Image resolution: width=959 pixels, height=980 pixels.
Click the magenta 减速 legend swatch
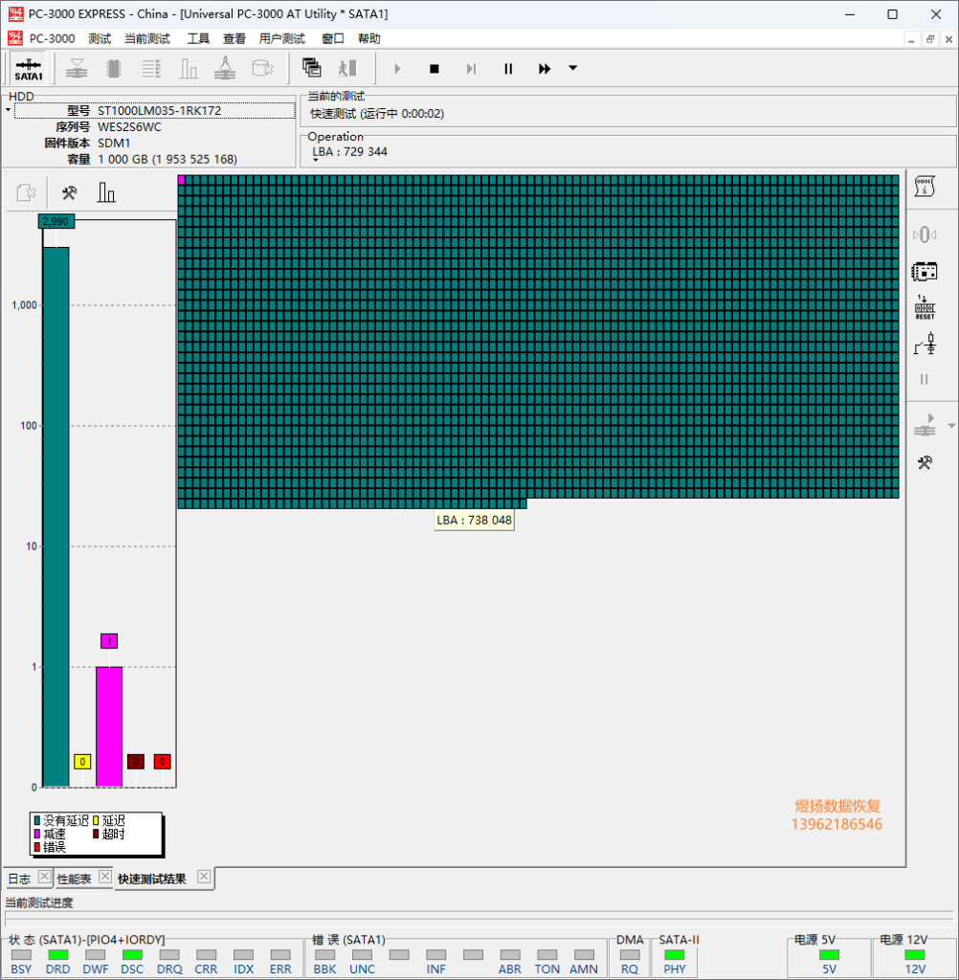(37, 834)
